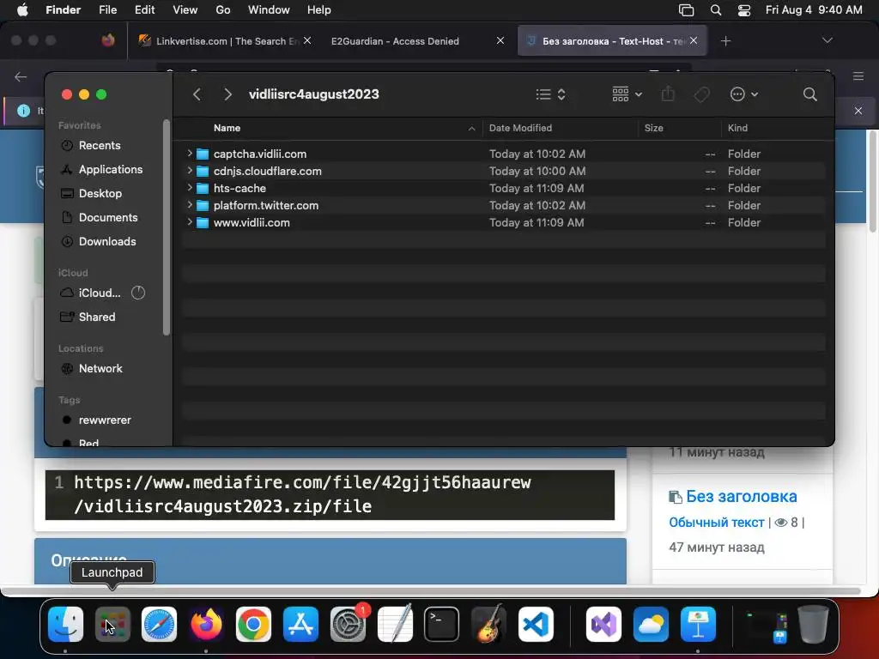
Task: Open the Help menu
Action: pos(319,10)
